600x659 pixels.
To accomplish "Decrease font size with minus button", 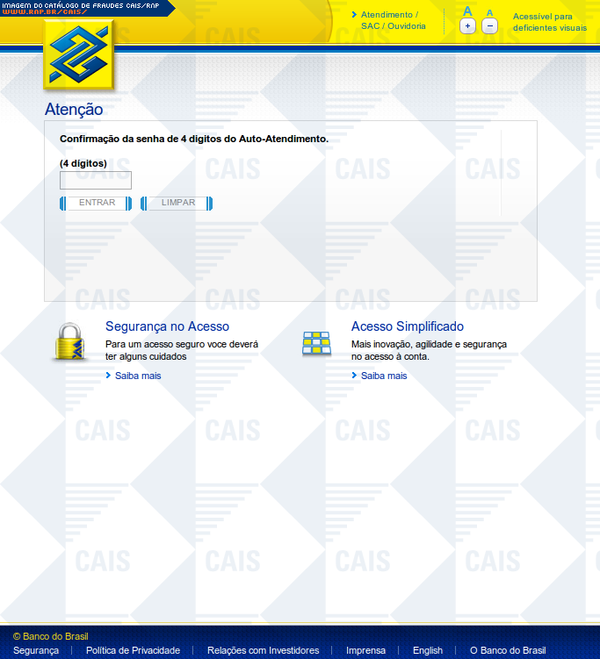I will [490, 26].
